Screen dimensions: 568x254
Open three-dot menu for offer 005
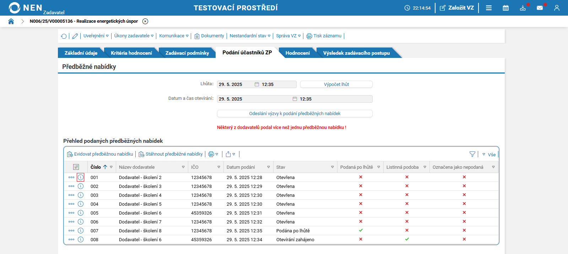click(x=71, y=213)
